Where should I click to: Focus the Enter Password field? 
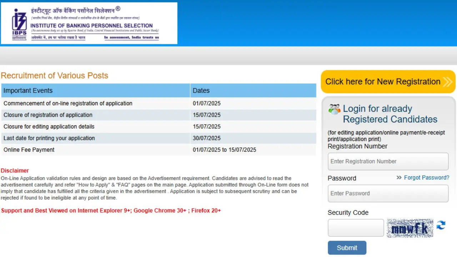[388, 193]
